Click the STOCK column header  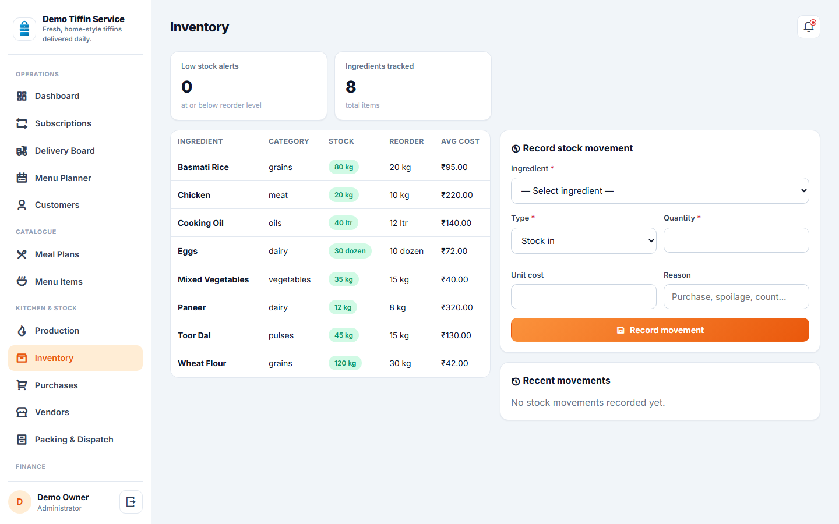(341, 141)
